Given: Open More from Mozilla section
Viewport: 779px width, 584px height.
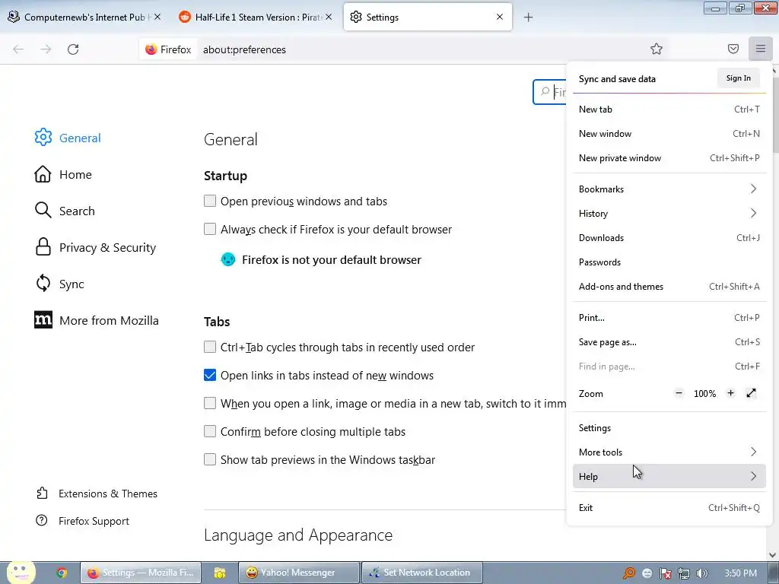Looking at the screenshot, I should tap(97, 320).
